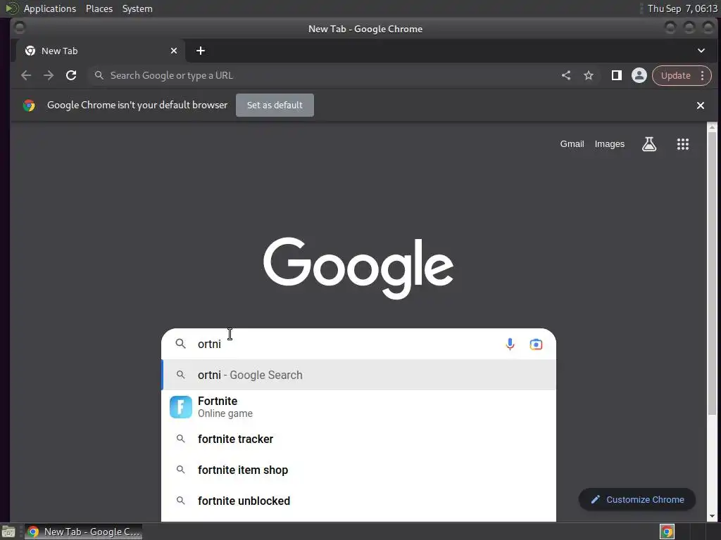Click the New Tab - Google Chrome taskbar entry
The width and height of the screenshot is (721, 540).
(x=83, y=532)
